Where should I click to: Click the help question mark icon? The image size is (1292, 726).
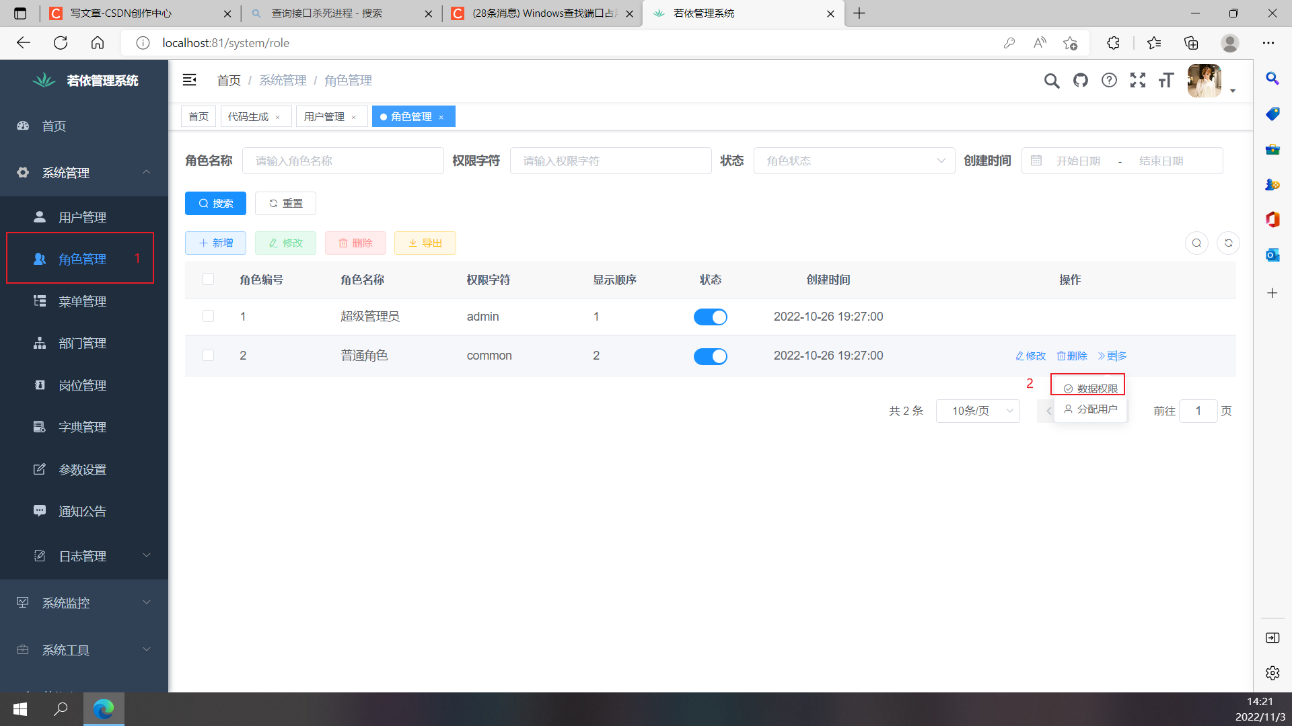click(x=1109, y=80)
